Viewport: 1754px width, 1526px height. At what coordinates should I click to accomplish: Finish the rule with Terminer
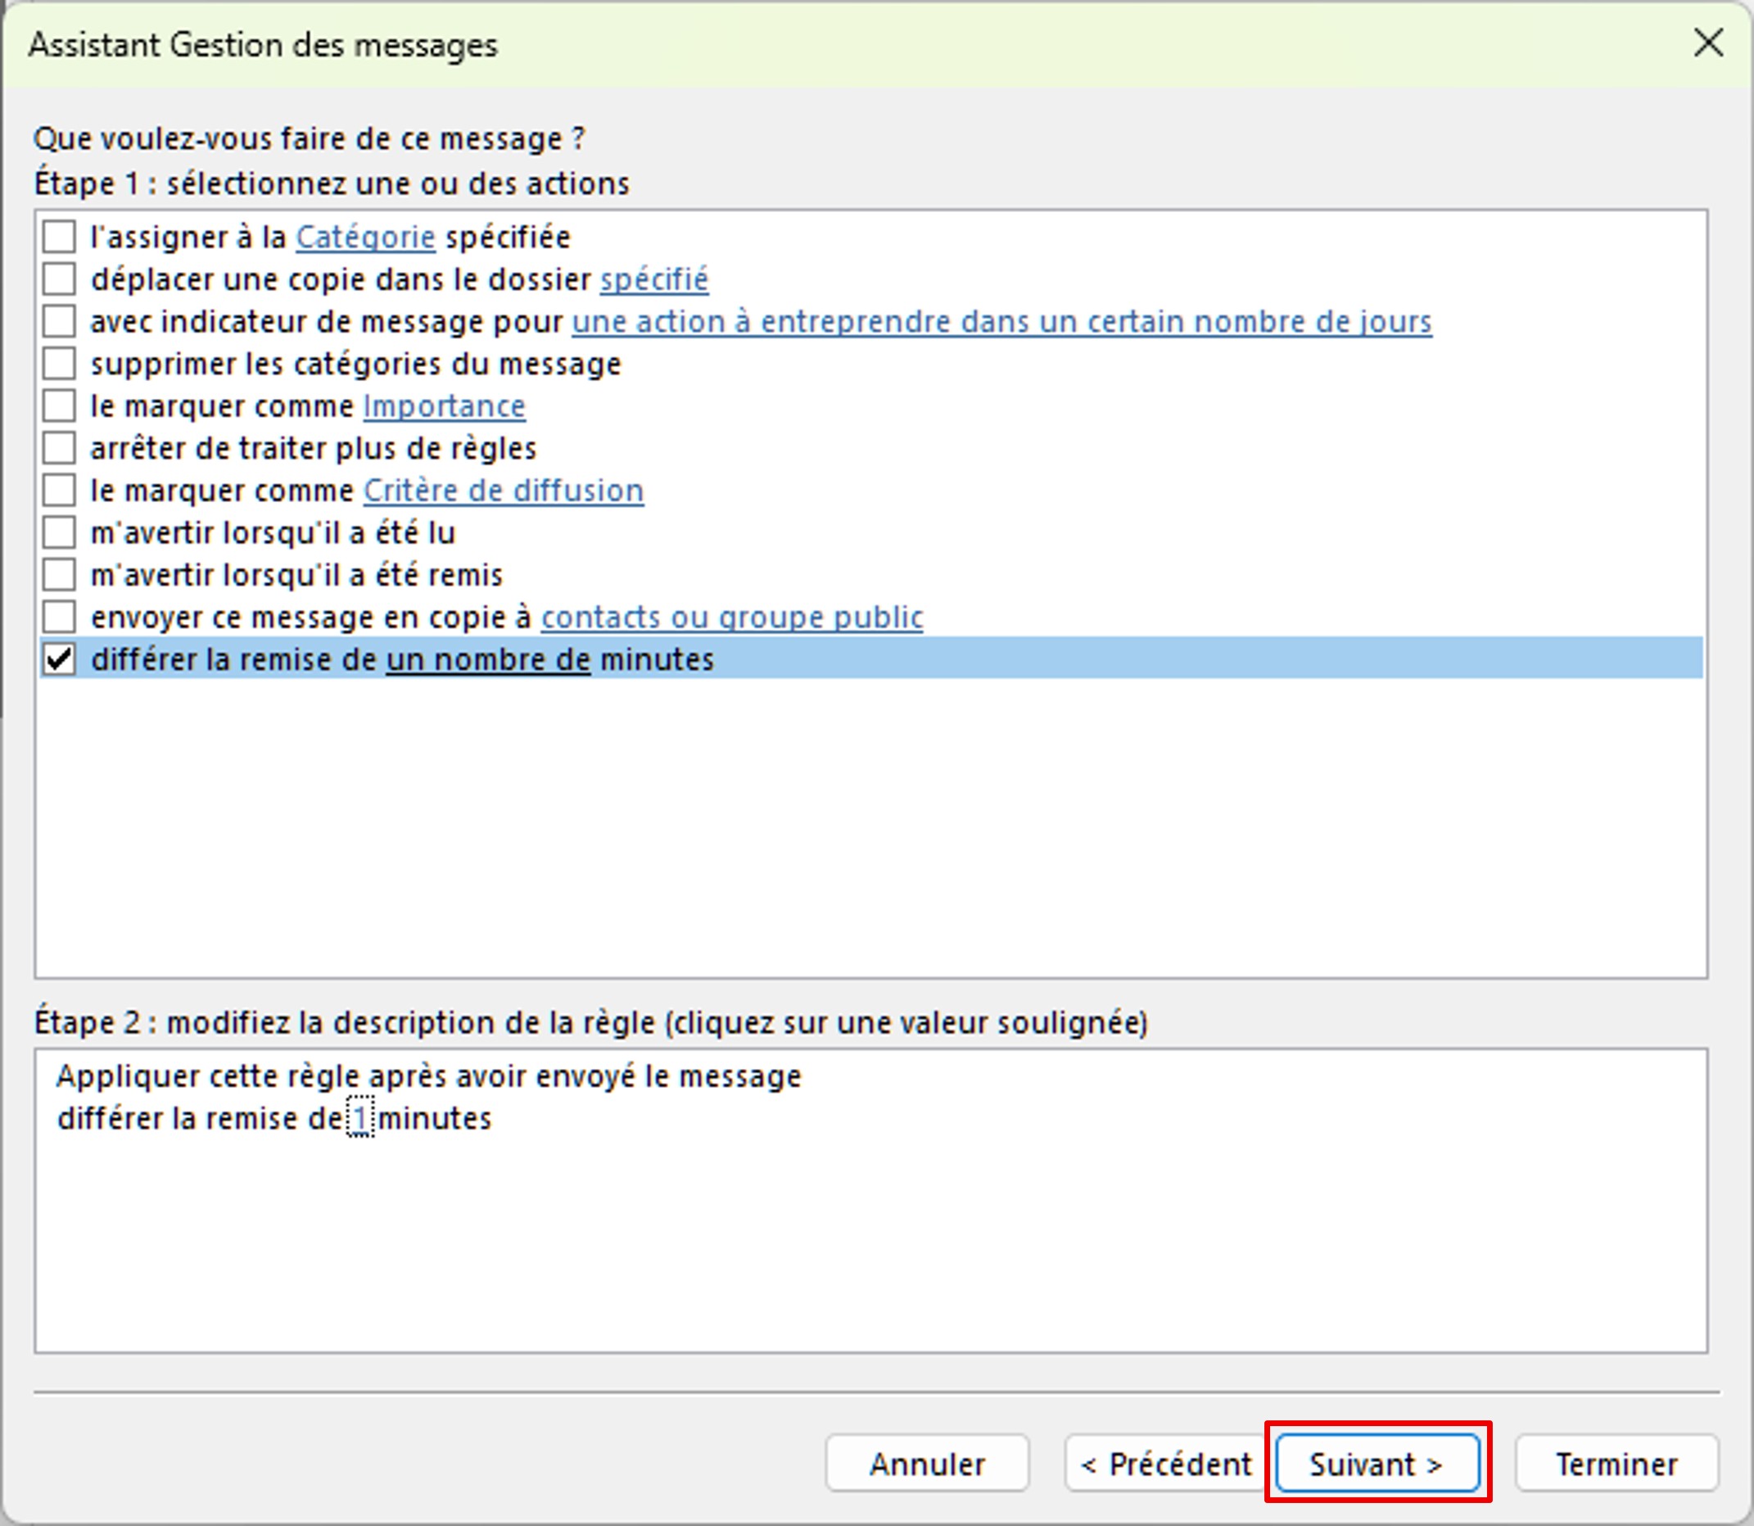(1616, 1464)
